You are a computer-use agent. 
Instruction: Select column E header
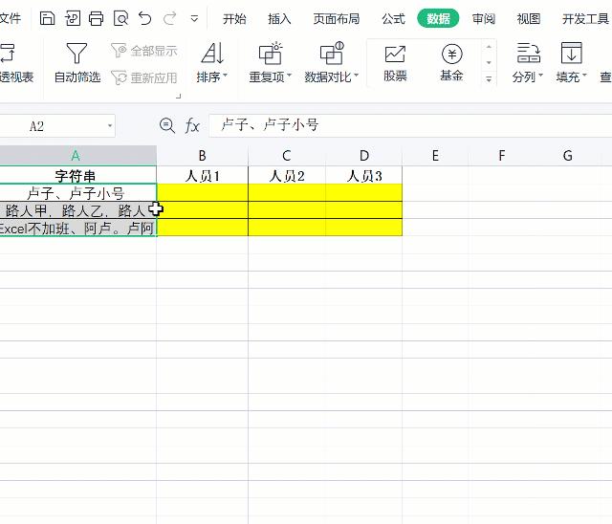pos(435,155)
